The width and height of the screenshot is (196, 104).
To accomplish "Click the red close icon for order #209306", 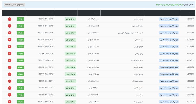I will [9, 60].
